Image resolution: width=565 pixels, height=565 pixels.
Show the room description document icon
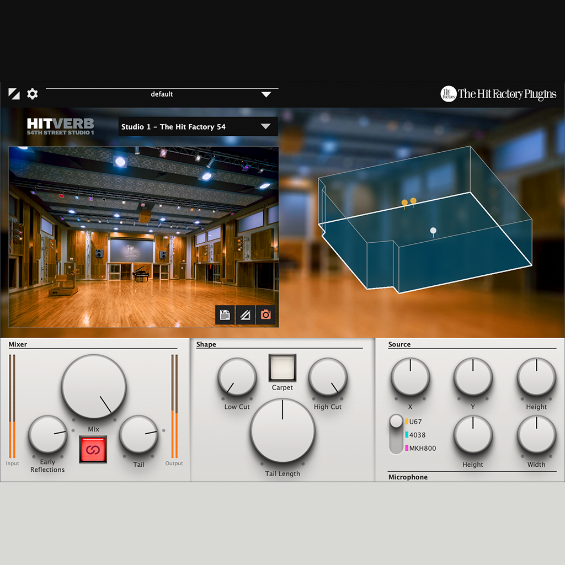pyautogui.click(x=225, y=315)
